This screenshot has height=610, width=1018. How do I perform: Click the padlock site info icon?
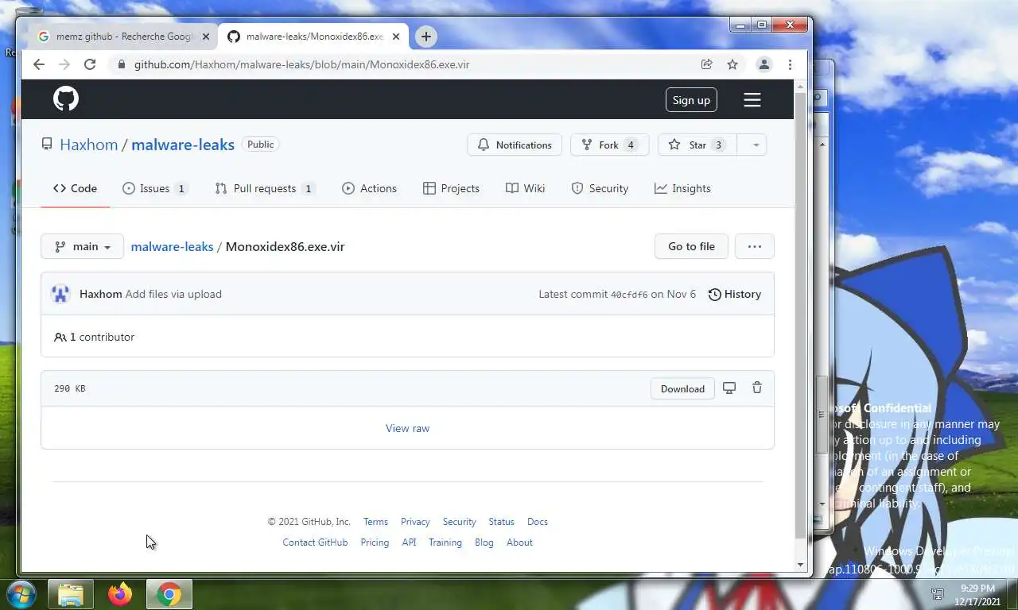(121, 64)
